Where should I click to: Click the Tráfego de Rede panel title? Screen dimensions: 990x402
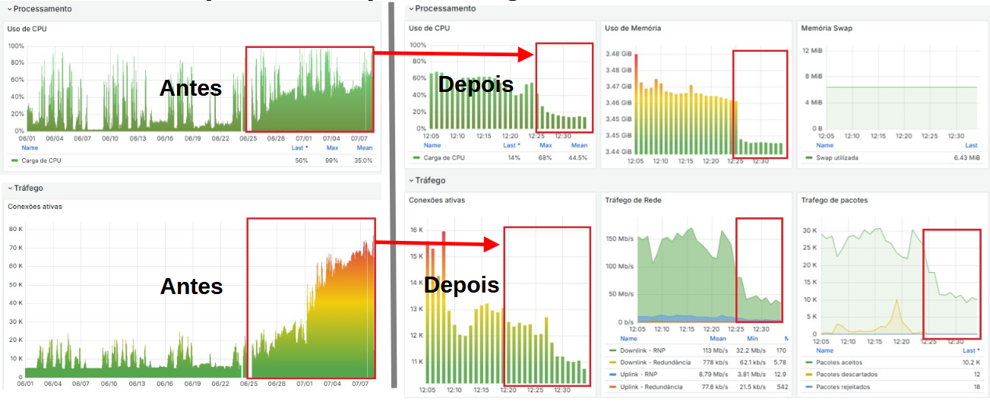637,200
